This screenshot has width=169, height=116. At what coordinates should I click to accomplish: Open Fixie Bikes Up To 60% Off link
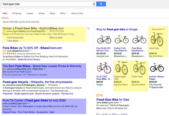32,48
